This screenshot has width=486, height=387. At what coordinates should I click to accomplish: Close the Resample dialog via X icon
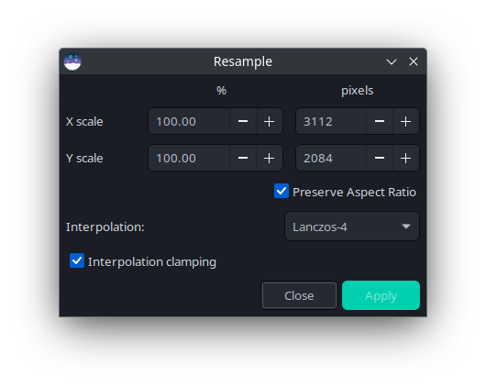(x=414, y=61)
